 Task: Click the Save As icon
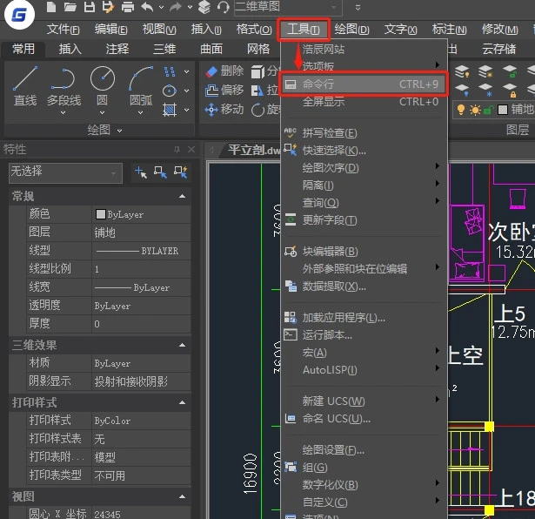[109, 7]
